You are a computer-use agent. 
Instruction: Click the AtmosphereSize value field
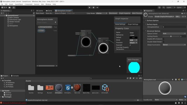click(174, 27)
